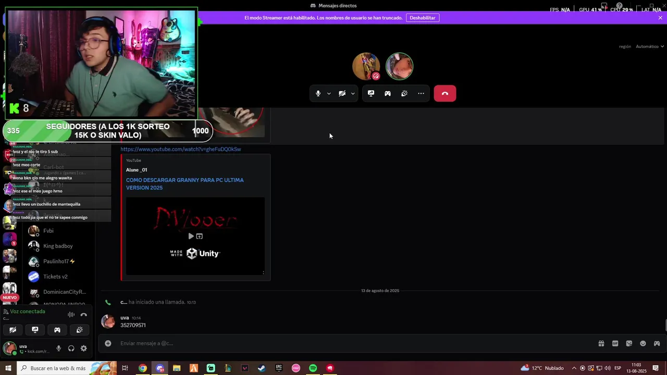Toggle camera in sidebar voice panel

(x=13, y=330)
